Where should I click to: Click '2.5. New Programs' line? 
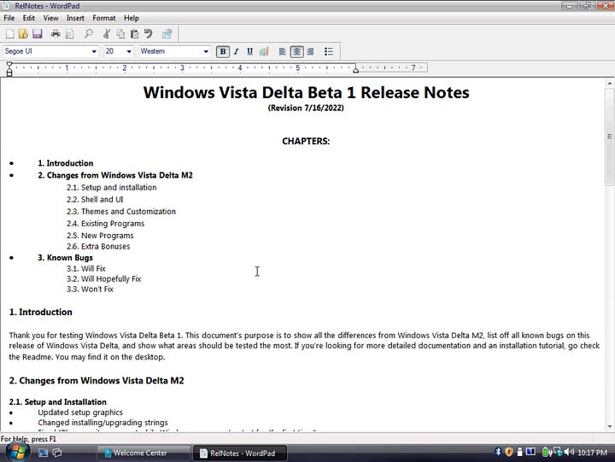point(100,236)
